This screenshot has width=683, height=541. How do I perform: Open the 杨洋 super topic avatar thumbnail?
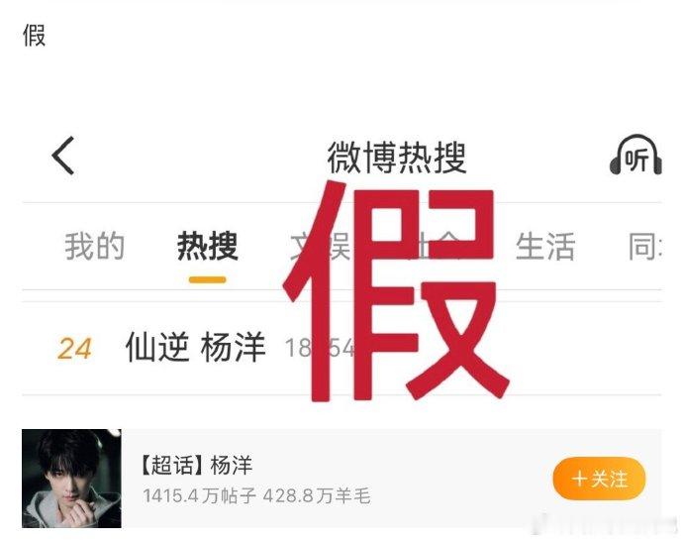[x=71, y=479]
